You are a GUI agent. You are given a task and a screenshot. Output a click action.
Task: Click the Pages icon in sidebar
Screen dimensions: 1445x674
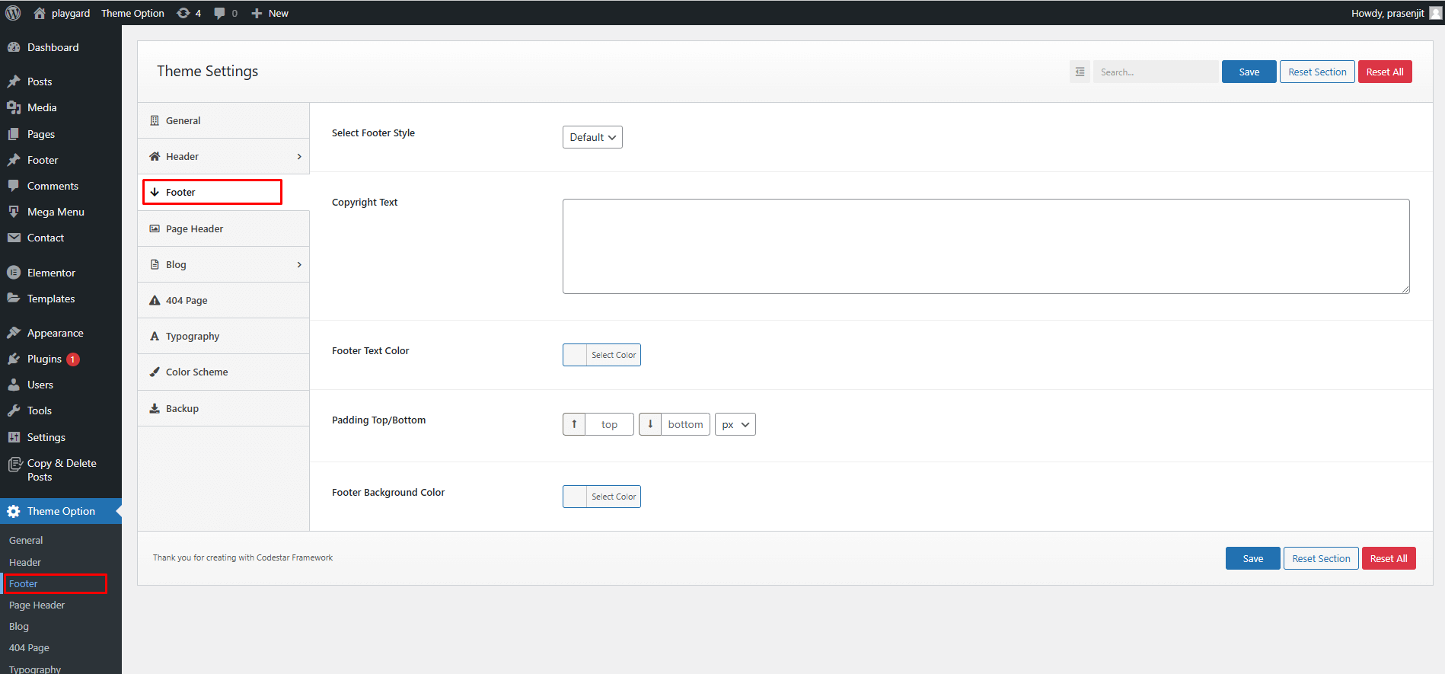[14, 134]
